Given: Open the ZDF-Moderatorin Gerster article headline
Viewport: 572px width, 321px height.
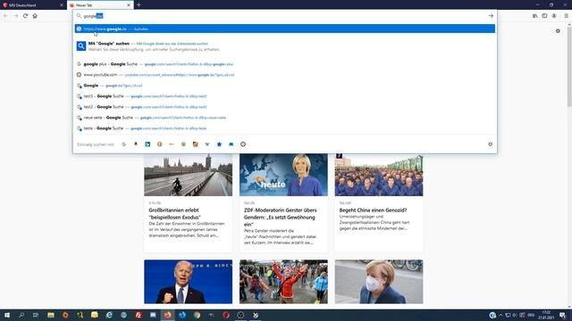Looking at the screenshot, I should [280, 218].
